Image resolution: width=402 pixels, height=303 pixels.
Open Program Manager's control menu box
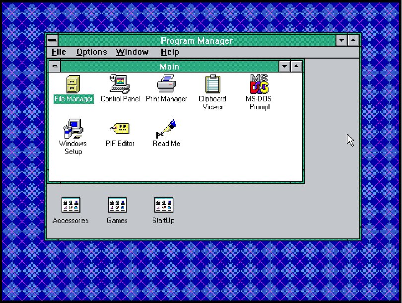pyautogui.click(x=52, y=40)
